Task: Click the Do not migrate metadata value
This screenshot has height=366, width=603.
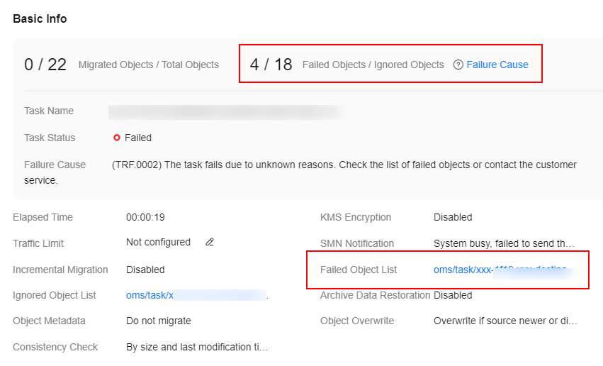Action: coord(159,321)
